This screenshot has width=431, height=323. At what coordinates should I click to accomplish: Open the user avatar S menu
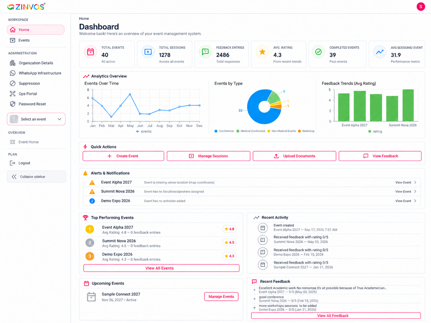pos(421,7)
